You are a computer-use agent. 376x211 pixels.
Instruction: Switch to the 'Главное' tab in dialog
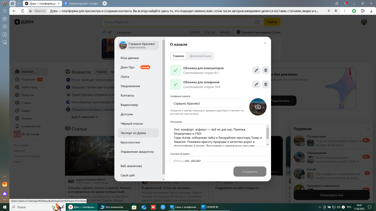pyautogui.click(x=179, y=56)
